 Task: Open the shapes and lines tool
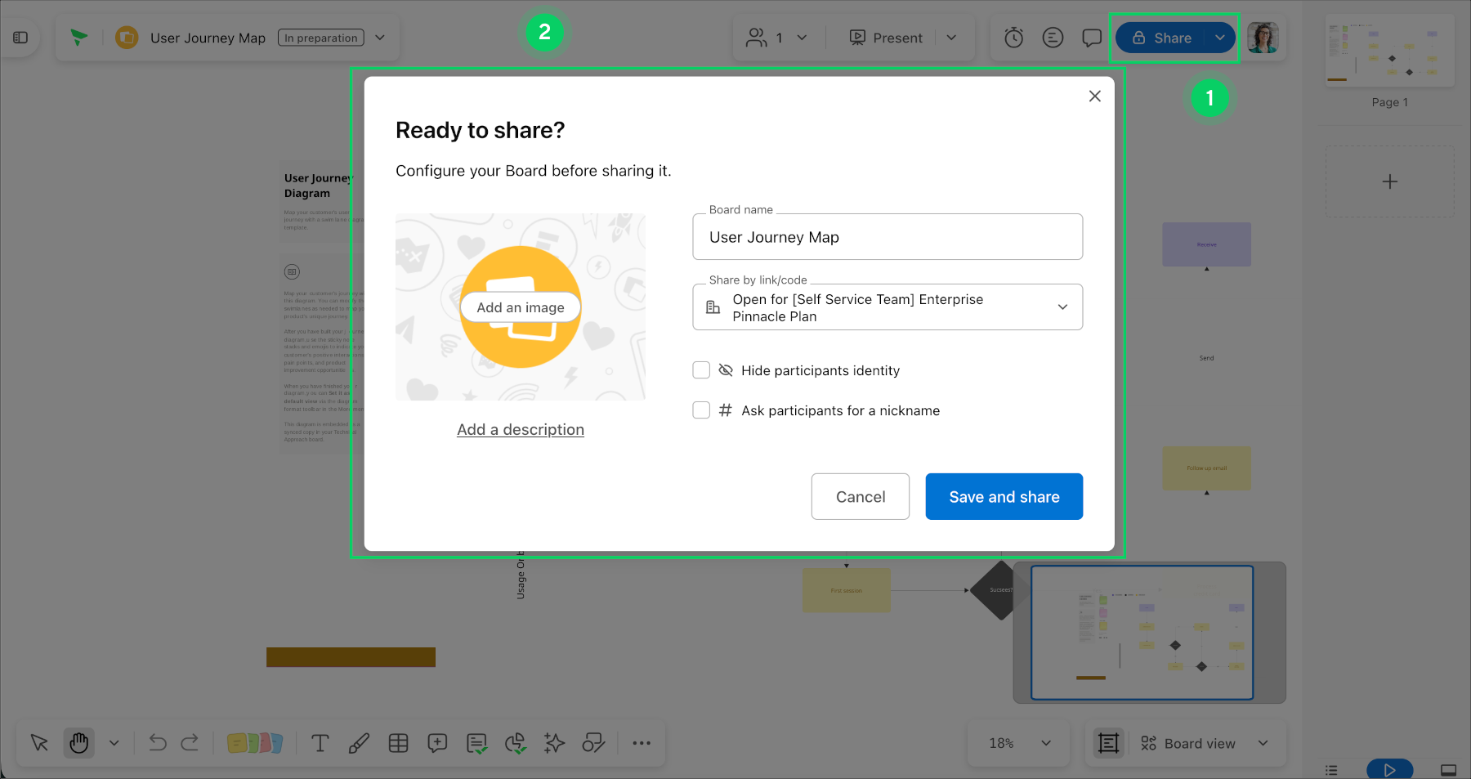click(594, 743)
